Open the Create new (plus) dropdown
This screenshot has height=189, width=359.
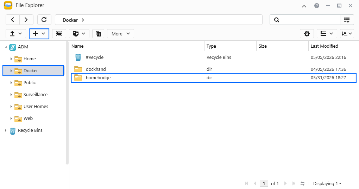[39, 34]
